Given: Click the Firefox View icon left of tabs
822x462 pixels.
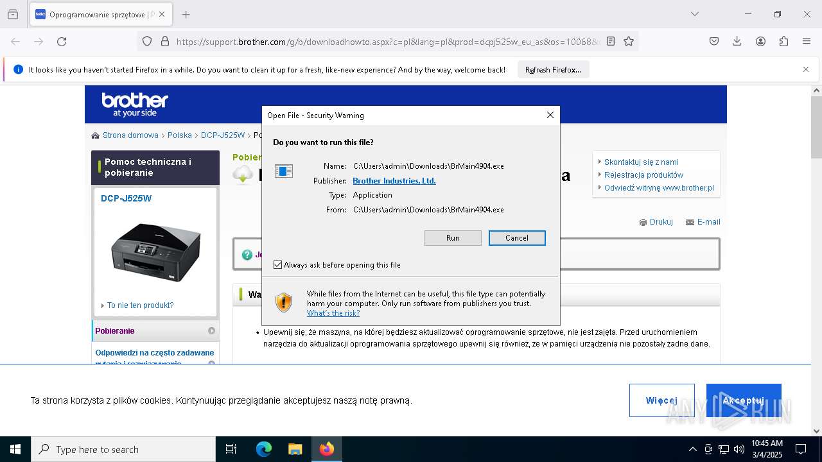Looking at the screenshot, I should coord(13,14).
